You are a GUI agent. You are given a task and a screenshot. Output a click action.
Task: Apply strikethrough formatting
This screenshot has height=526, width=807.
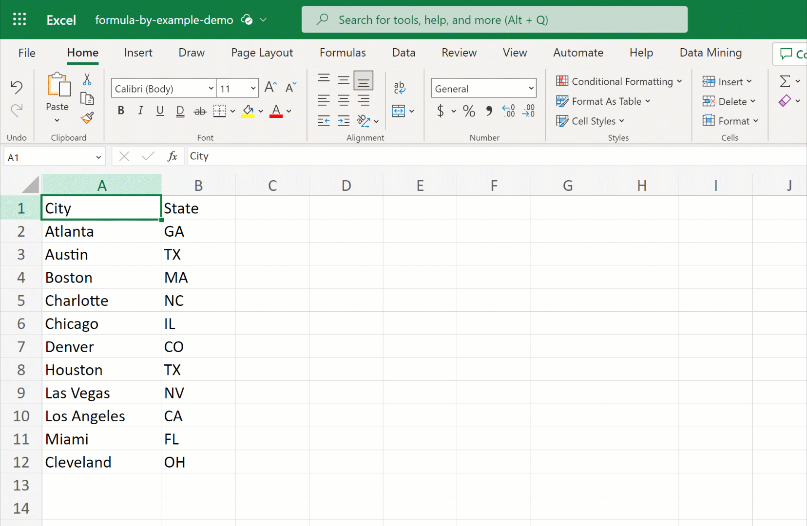pyautogui.click(x=199, y=111)
